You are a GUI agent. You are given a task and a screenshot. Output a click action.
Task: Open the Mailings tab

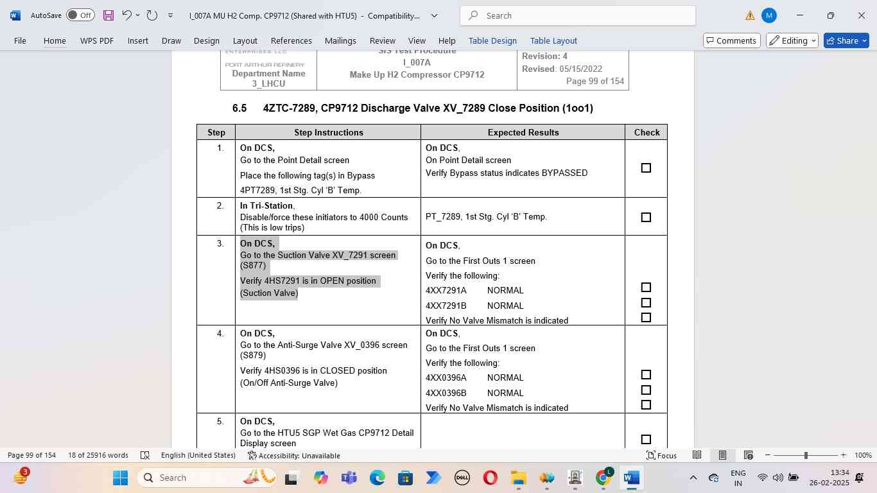point(340,40)
